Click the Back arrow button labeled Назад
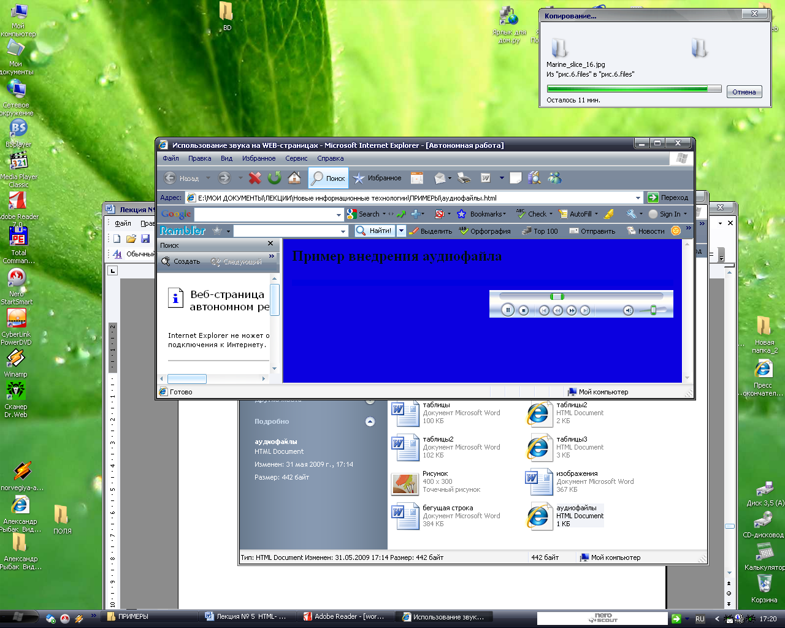 coord(182,178)
